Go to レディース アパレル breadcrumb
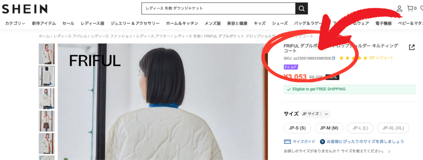 [70, 36]
